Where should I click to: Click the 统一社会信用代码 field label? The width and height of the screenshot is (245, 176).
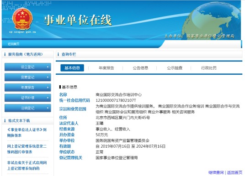pos(75,100)
